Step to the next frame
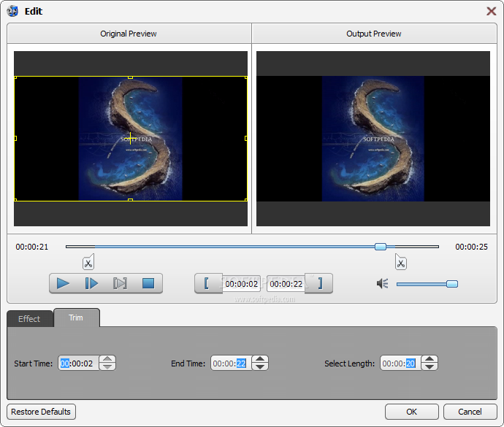Image resolution: width=504 pixels, height=427 pixels. coord(91,283)
